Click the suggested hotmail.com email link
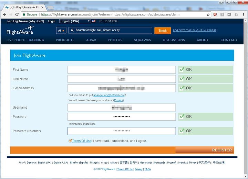Image resolution: width=248 pixels, height=179 pixels. [109, 95]
